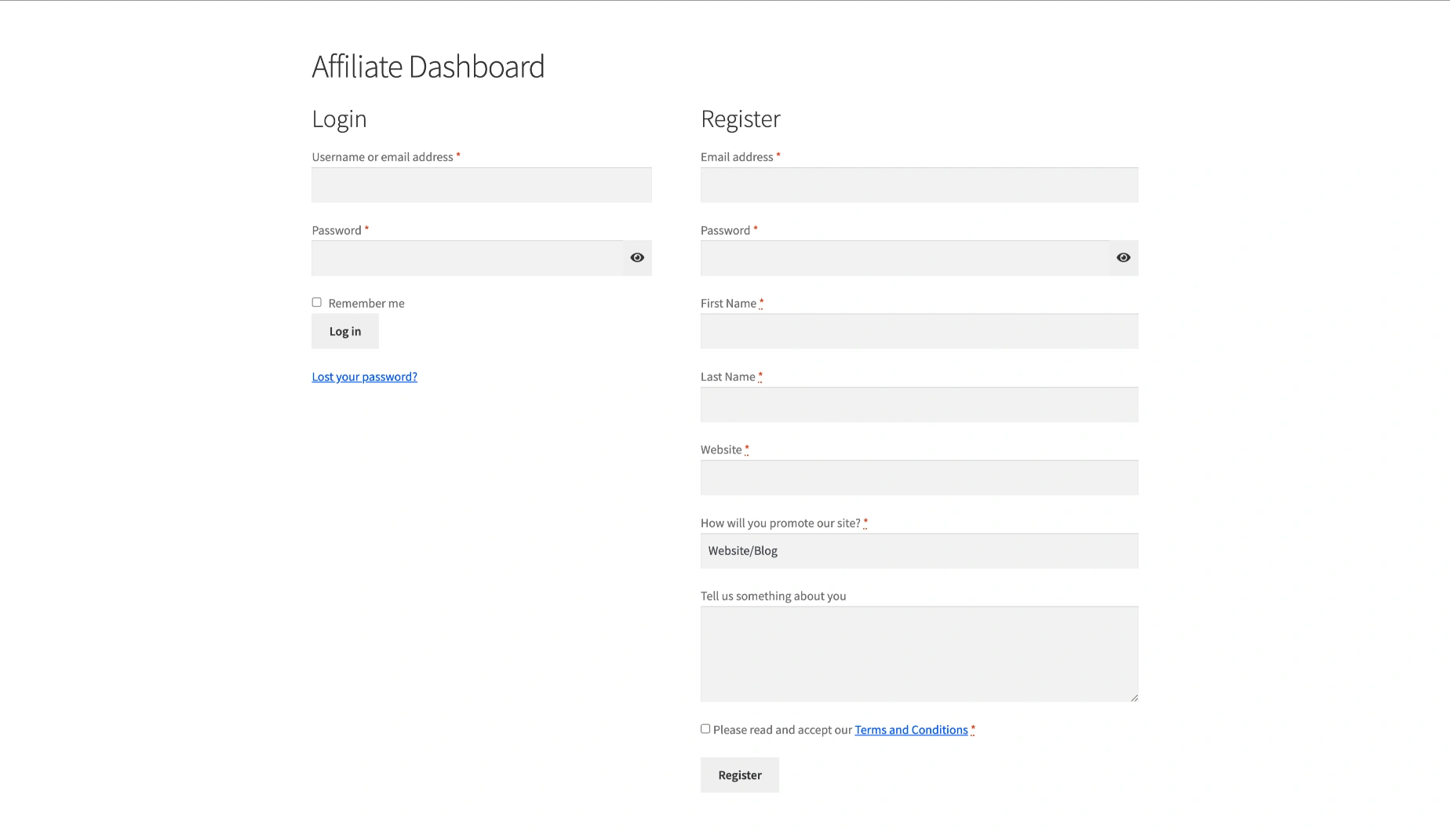Click the Log in button
This screenshot has height=831, width=1450.
coord(345,331)
